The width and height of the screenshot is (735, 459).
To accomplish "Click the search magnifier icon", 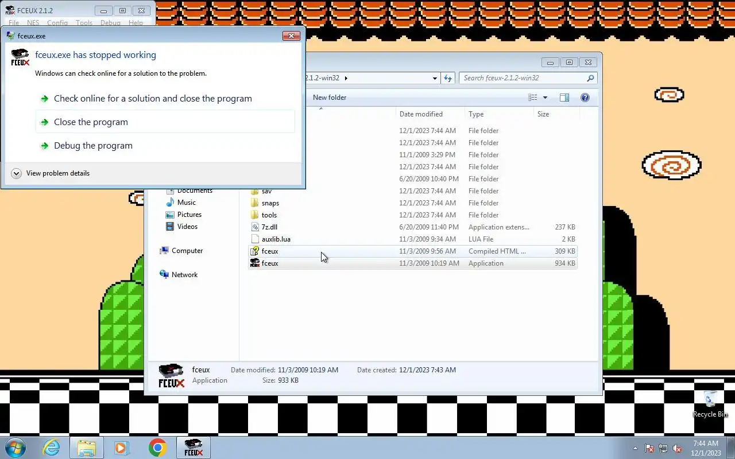I will pos(590,78).
